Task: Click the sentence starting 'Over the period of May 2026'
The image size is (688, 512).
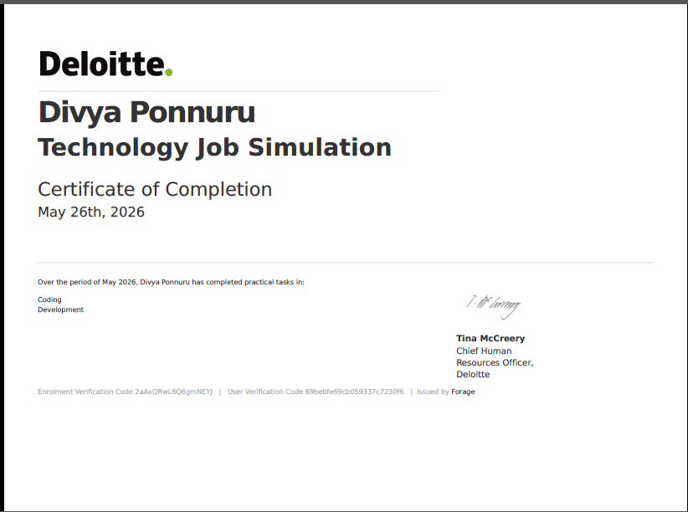Action: click(x=171, y=282)
